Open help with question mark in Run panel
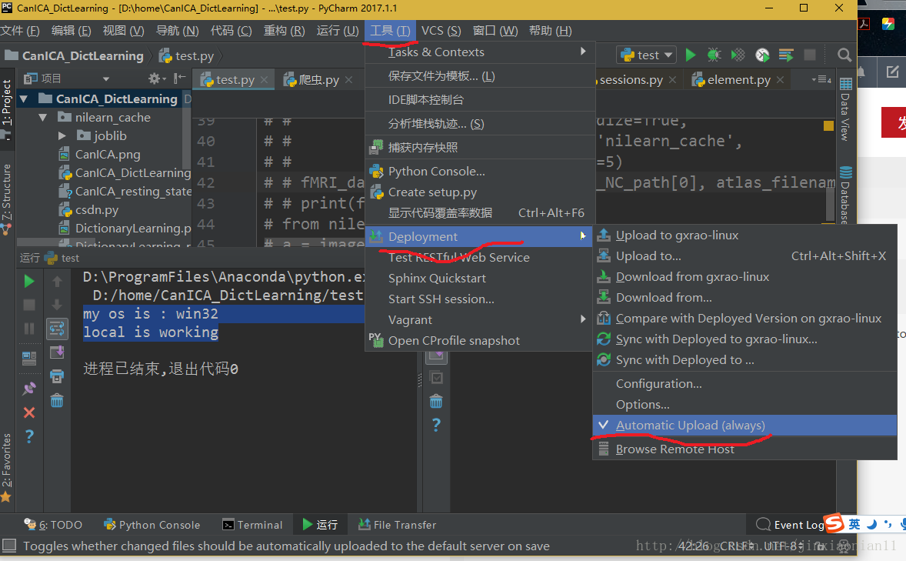 29,436
